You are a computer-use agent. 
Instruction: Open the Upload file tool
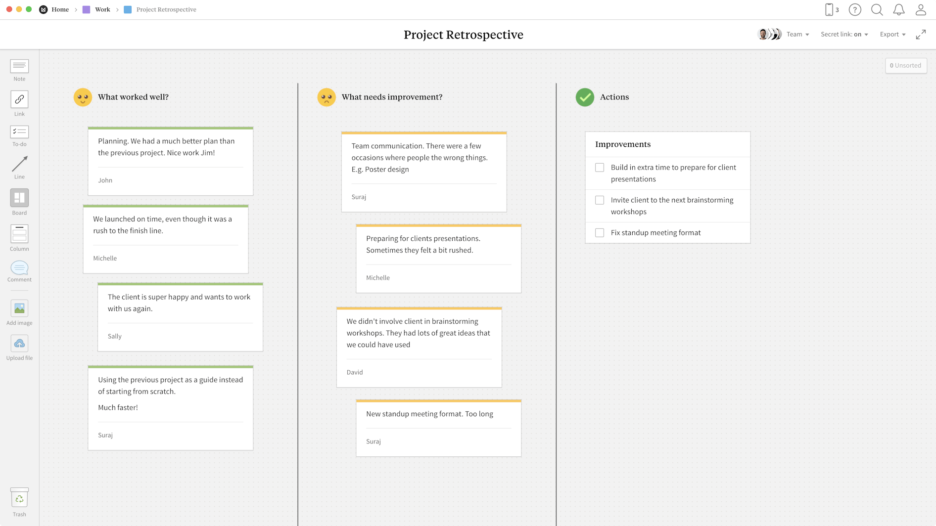click(x=19, y=345)
